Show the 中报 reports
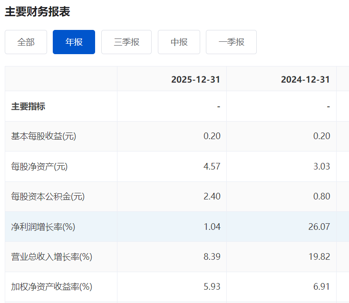Screen dimensions: 349x303 tap(179, 42)
